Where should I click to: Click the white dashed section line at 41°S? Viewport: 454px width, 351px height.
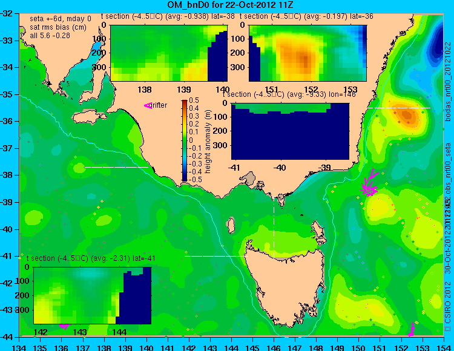click(216, 256)
